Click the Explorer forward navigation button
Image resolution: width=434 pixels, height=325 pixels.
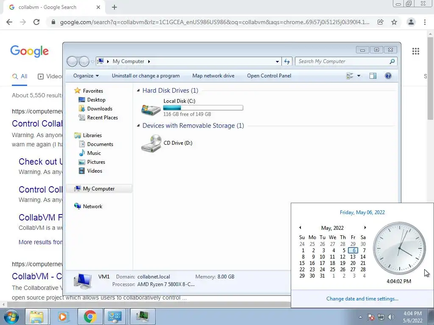click(x=84, y=61)
